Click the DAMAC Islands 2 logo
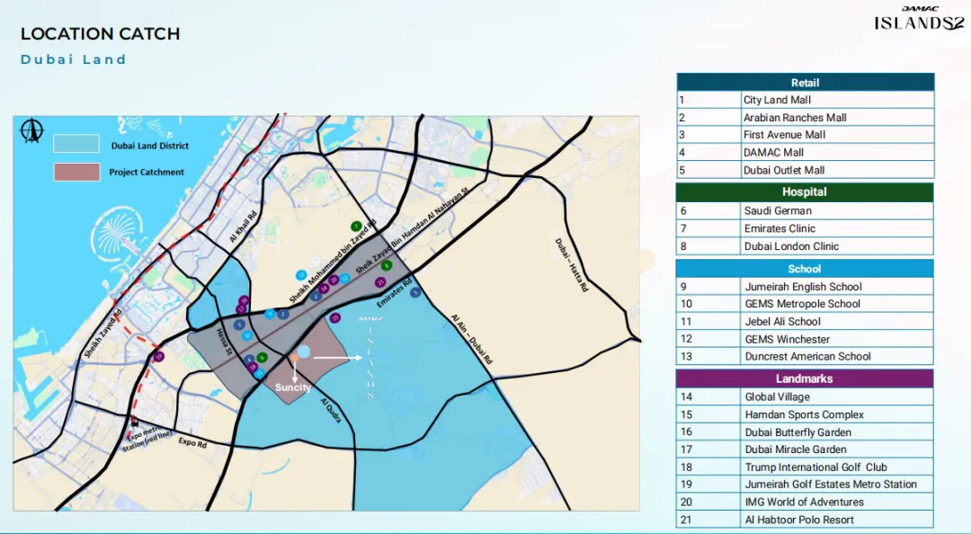 (x=920, y=19)
